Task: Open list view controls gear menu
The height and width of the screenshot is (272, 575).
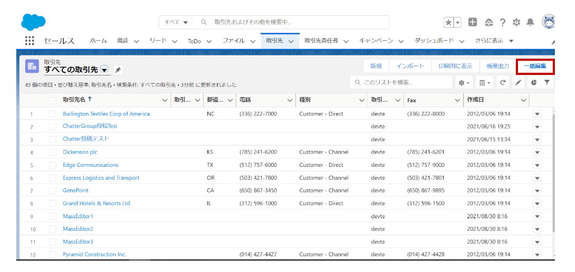Action: point(464,83)
